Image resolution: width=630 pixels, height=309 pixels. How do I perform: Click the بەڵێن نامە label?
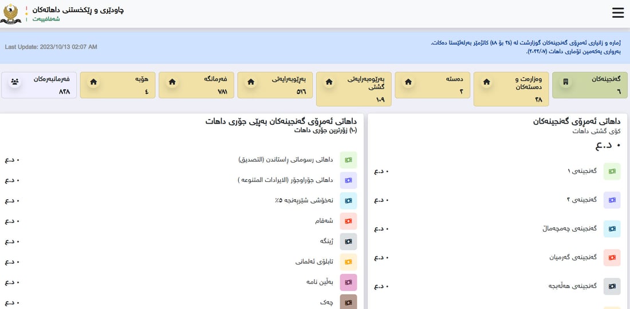(320, 283)
